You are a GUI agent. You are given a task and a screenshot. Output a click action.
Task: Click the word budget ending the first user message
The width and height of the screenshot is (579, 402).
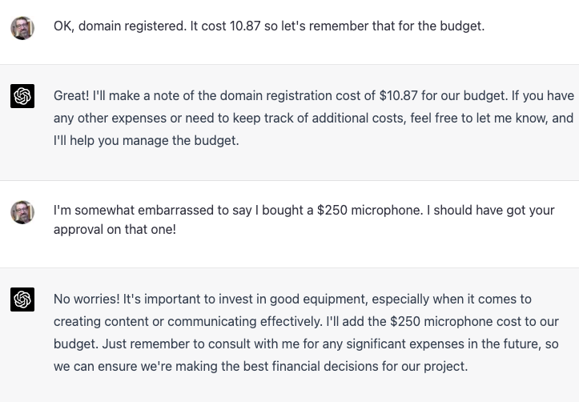[x=462, y=26]
